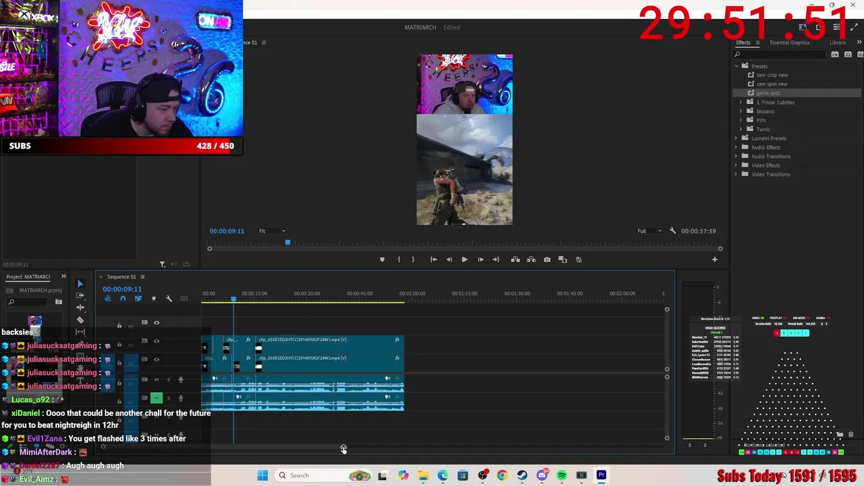The height and width of the screenshot is (486, 864).
Task: Open the Program Monitor button editor plus
Action: [x=715, y=259]
